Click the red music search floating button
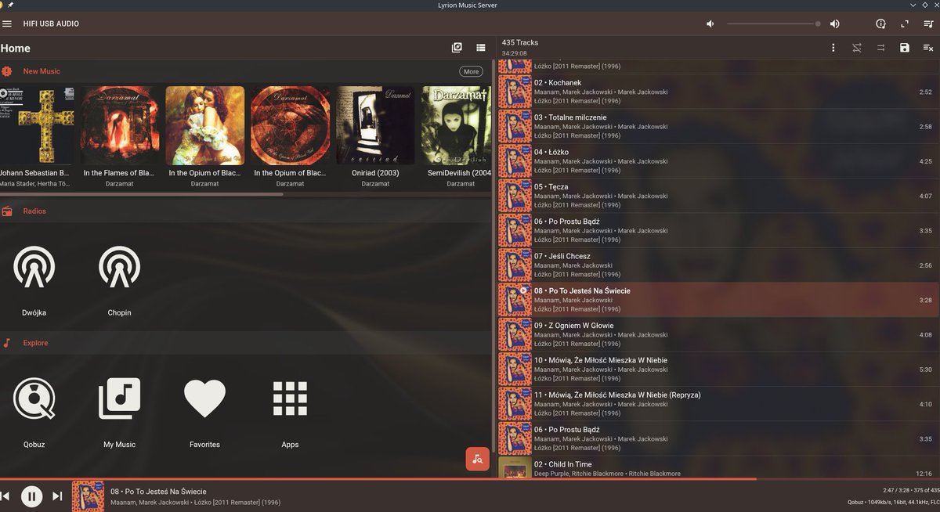This screenshot has width=940, height=512. (478, 459)
